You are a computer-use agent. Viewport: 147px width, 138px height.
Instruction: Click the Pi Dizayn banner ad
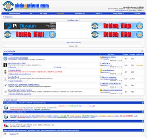[30, 26]
